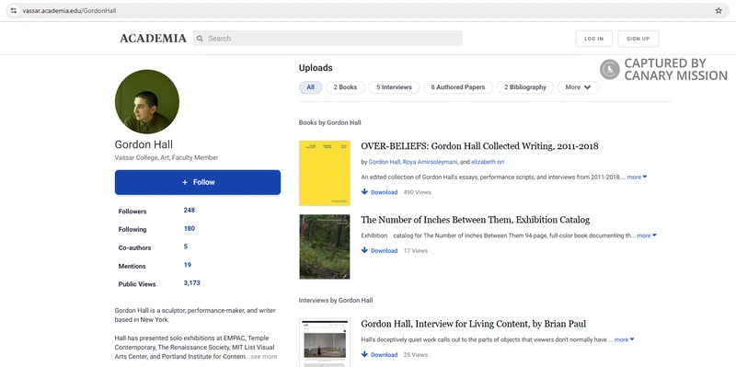This screenshot has height=367, width=736.
Task: Click Gordon Hall's profile photo
Action: click(147, 102)
